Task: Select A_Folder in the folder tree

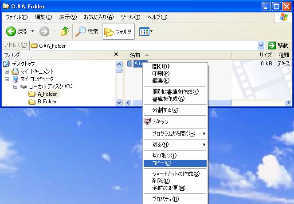Action: pos(47,94)
